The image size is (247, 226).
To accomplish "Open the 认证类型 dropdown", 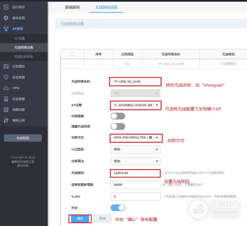I will pyautogui.click(x=135, y=150).
